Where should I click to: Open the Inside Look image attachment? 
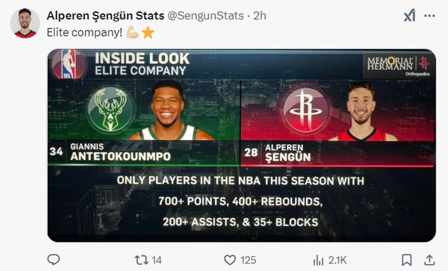pos(242,145)
